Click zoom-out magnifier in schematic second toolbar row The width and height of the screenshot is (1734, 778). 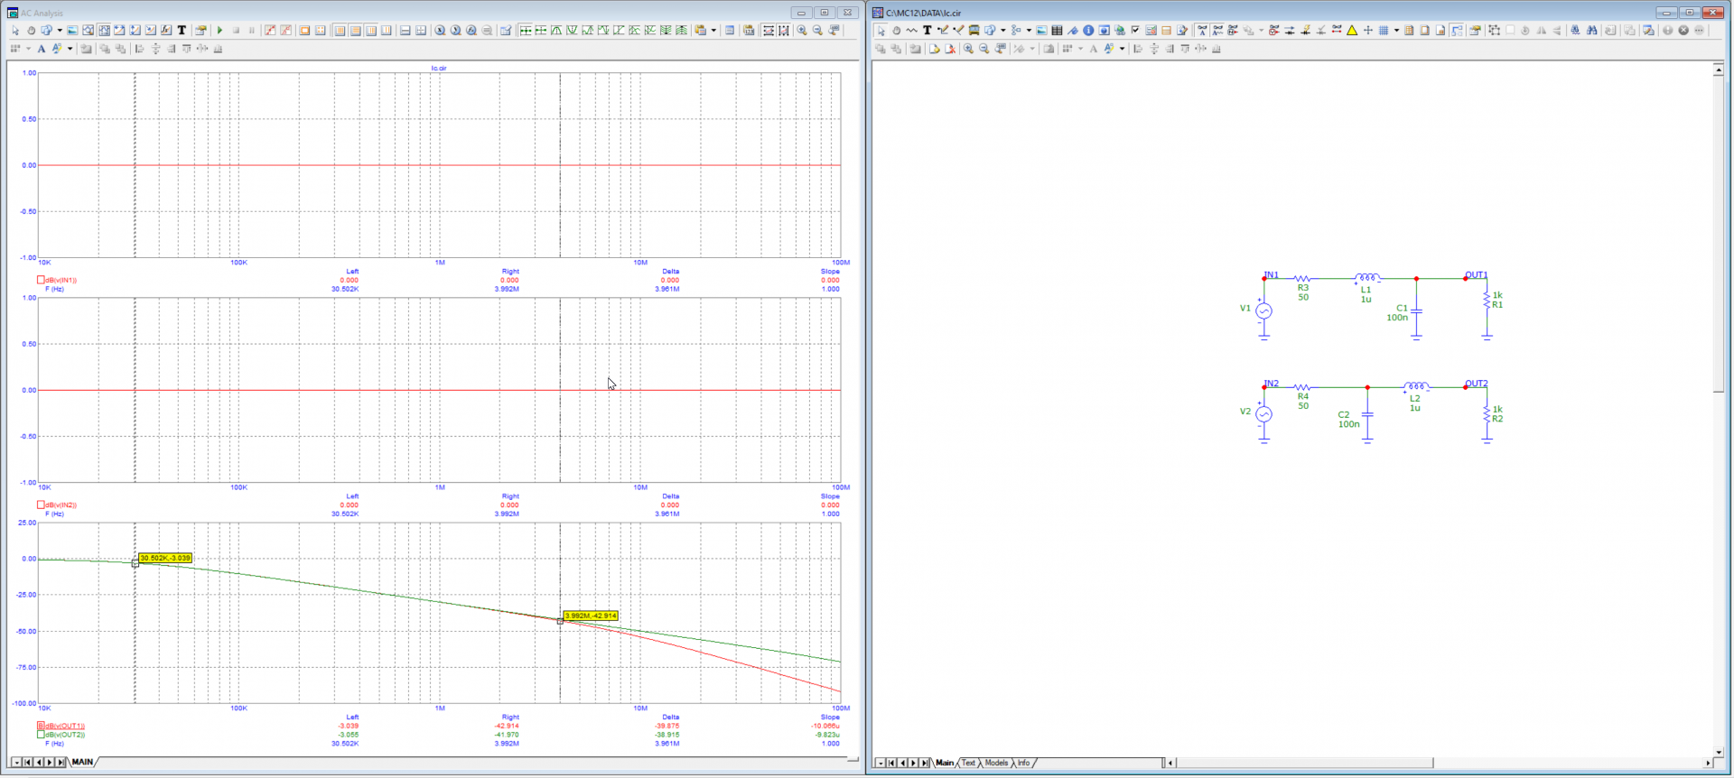(984, 49)
